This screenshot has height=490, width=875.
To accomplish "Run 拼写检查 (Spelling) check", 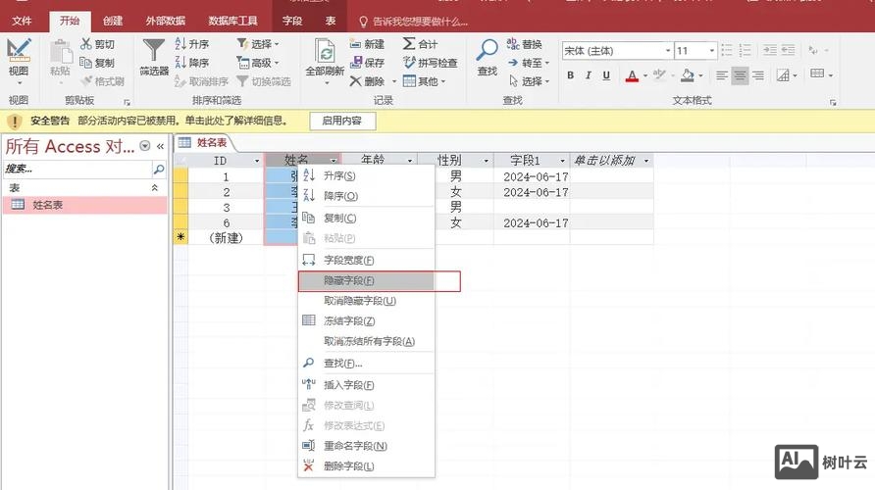I will click(431, 63).
